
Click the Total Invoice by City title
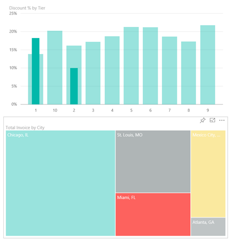tap(25, 127)
